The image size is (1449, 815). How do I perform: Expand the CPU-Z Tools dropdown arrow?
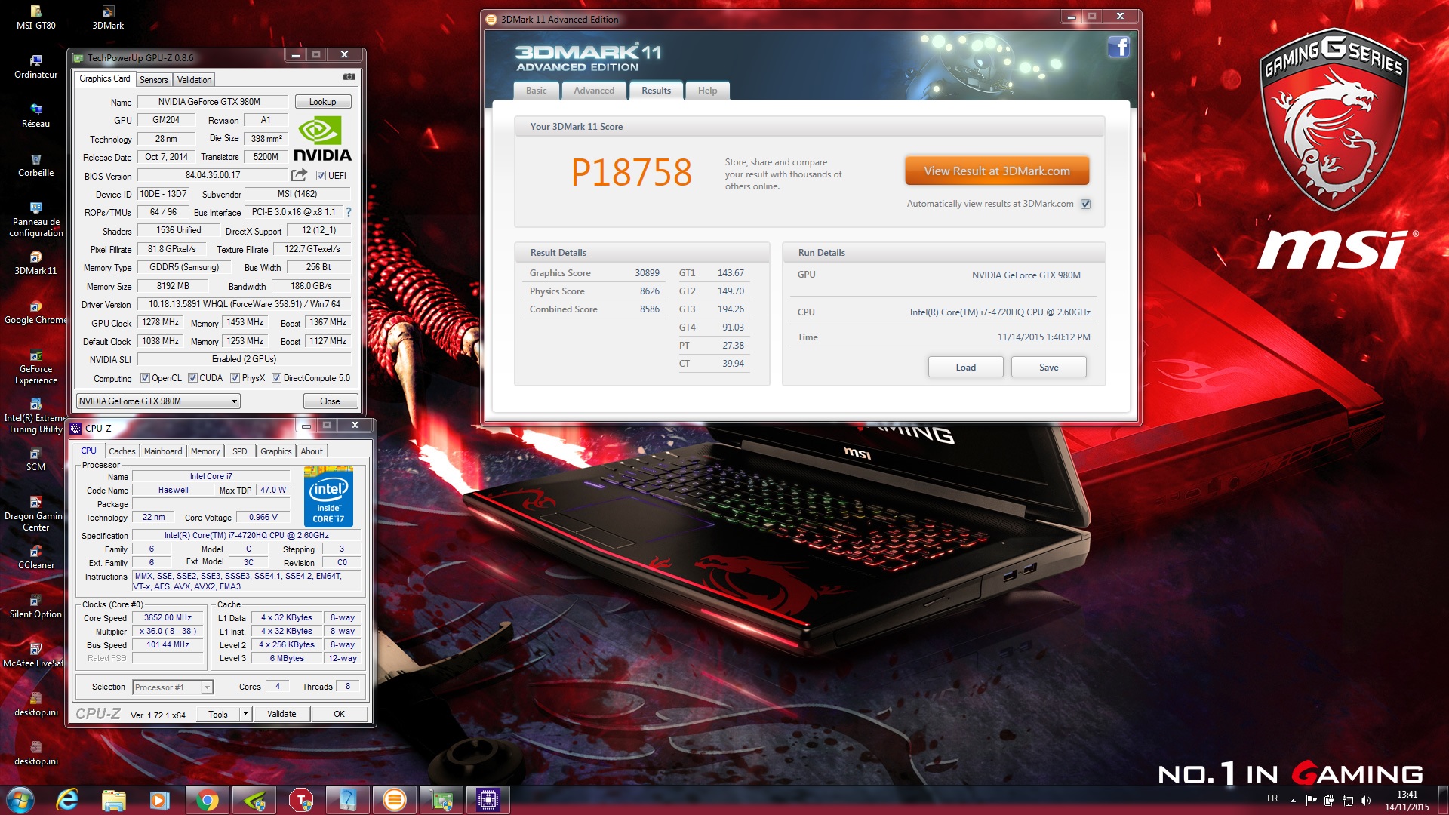tap(245, 714)
